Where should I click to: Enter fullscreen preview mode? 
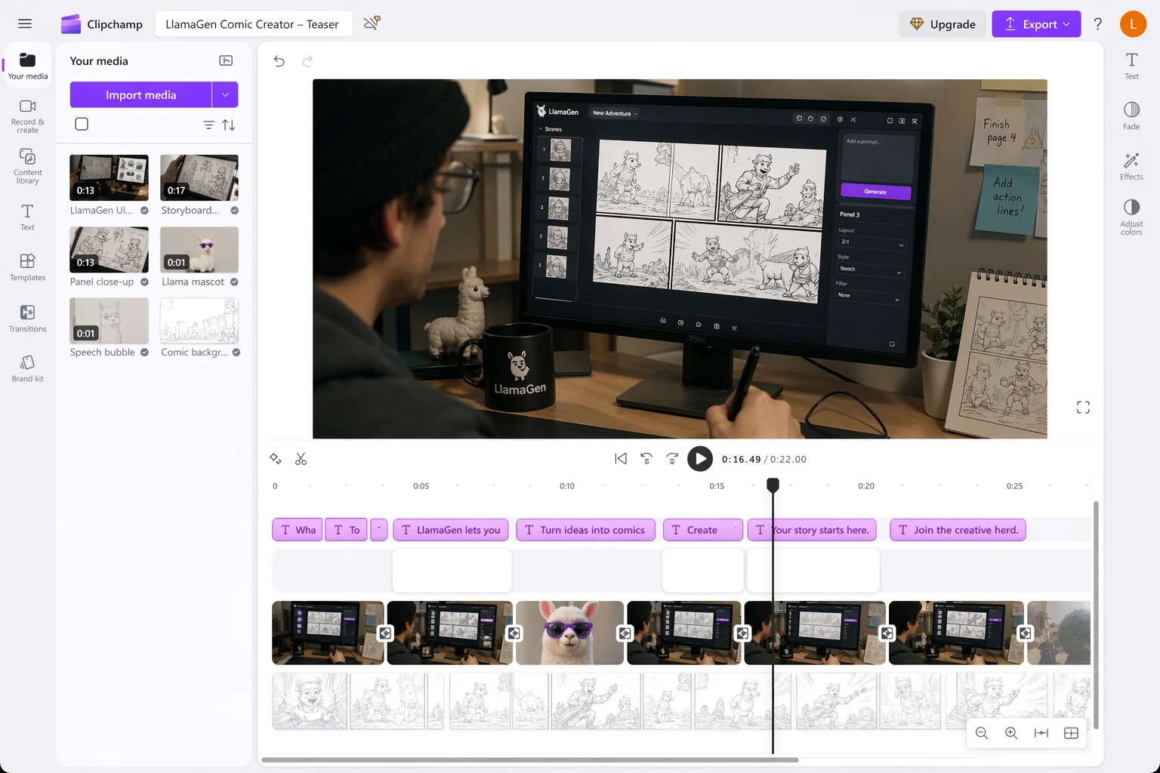[x=1082, y=408]
